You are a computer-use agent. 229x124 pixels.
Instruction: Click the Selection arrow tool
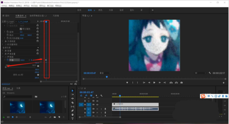pyautogui.click(x=73, y=90)
